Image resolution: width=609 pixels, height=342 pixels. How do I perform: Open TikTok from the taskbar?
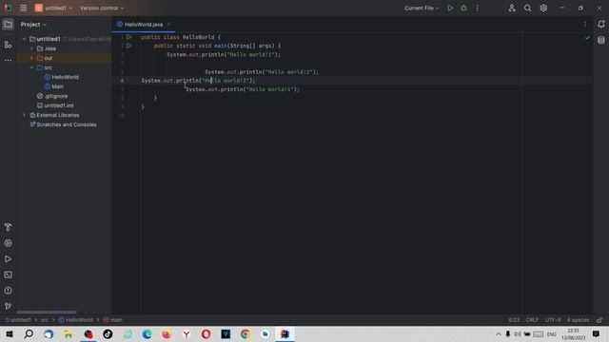coord(108,333)
